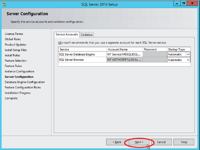Click the Password column header
Viewport: 200px width, 150px height.
pyautogui.click(x=155, y=49)
